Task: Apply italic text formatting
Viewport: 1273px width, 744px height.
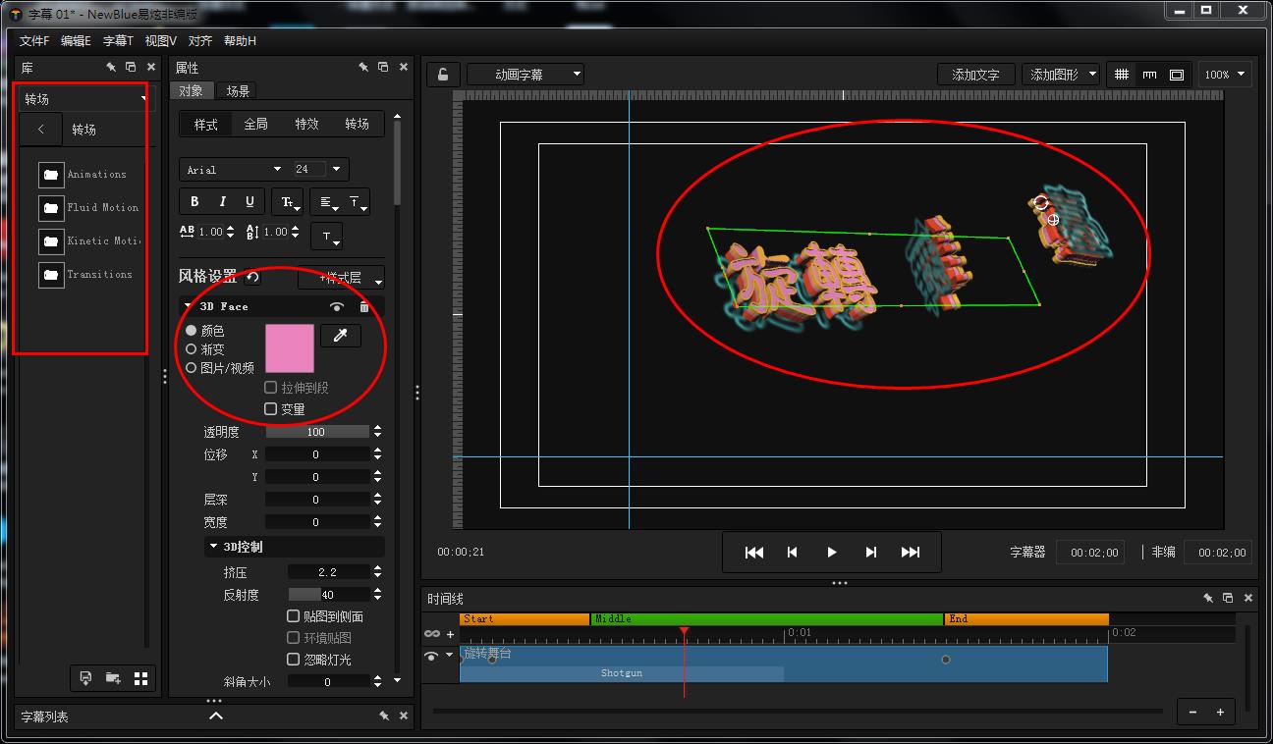Action: tap(222, 201)
